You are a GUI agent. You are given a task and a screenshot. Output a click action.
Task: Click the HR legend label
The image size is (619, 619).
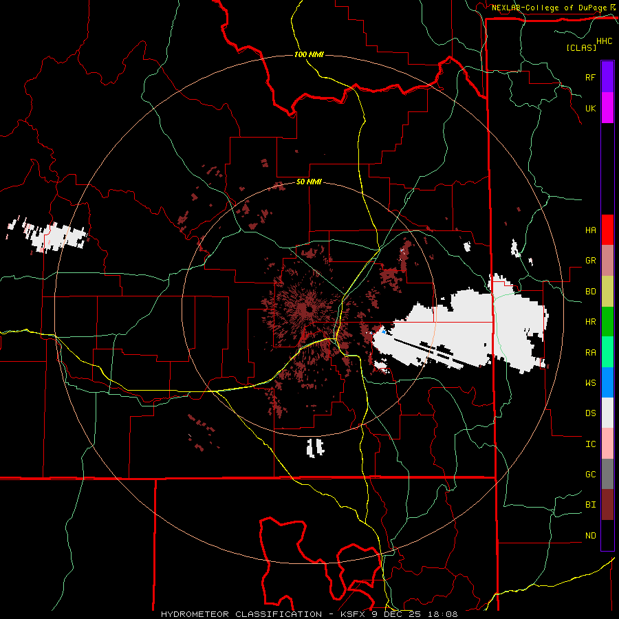click(x=591, y=322)
